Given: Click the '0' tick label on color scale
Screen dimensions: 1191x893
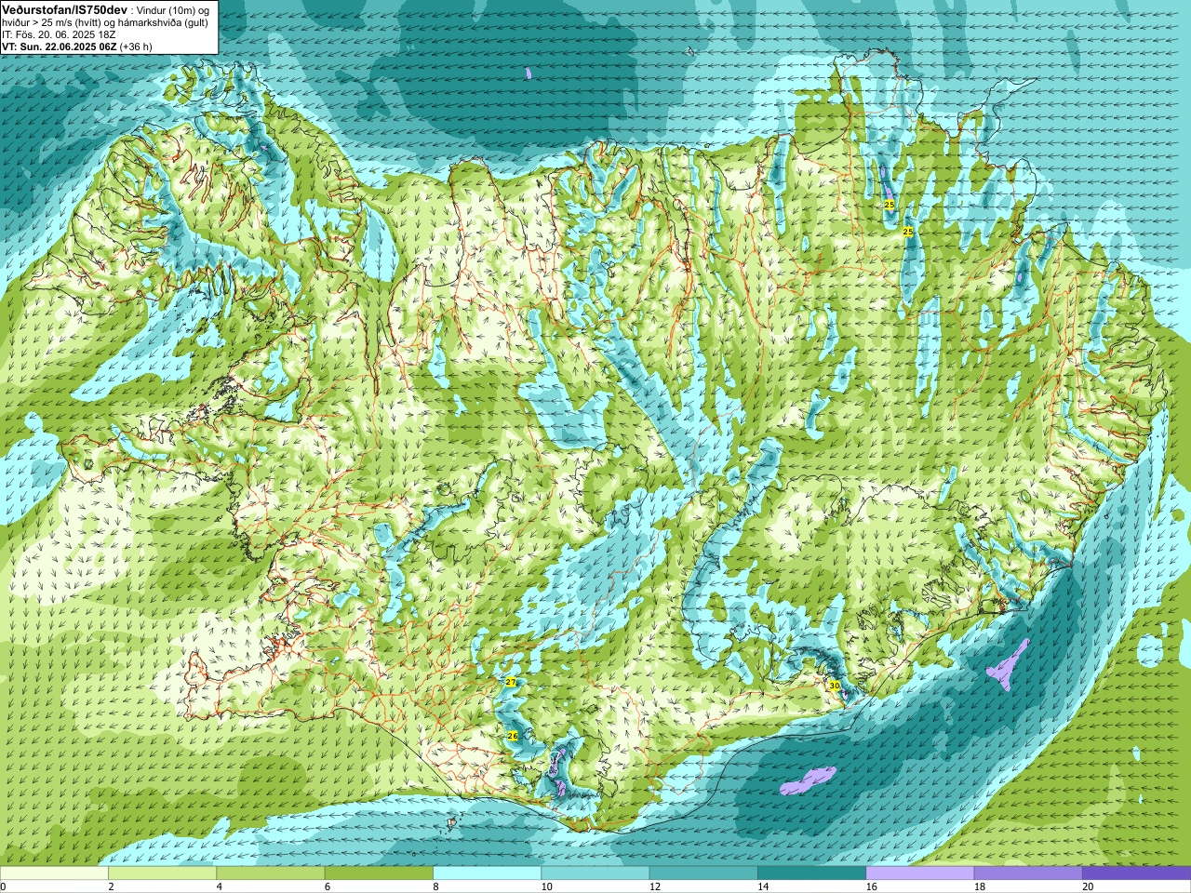Looking at the screenshot, I should 4,886.
